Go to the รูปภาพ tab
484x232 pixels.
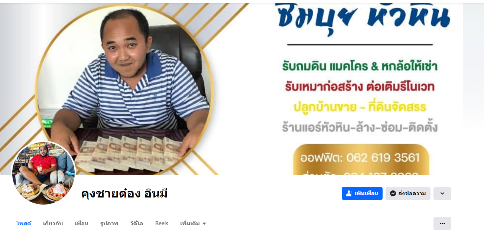point(109,223)
